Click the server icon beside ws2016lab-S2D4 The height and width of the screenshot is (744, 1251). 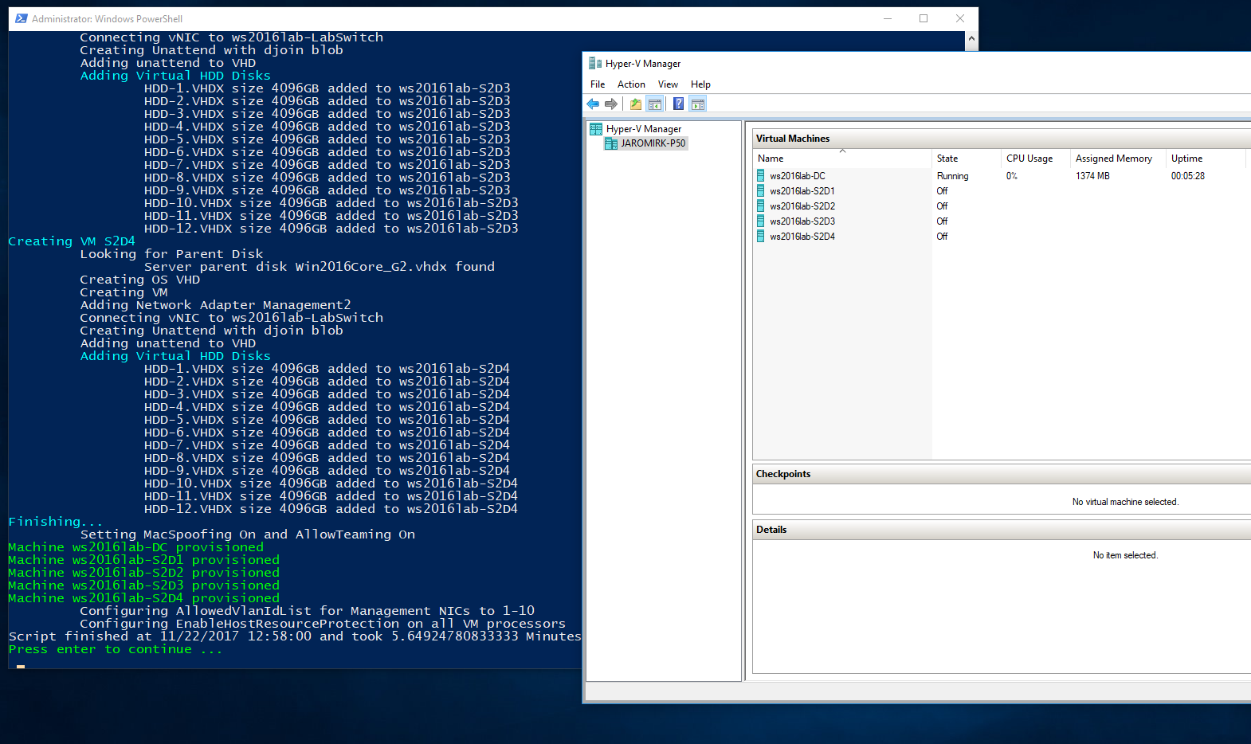pos(761,237)
